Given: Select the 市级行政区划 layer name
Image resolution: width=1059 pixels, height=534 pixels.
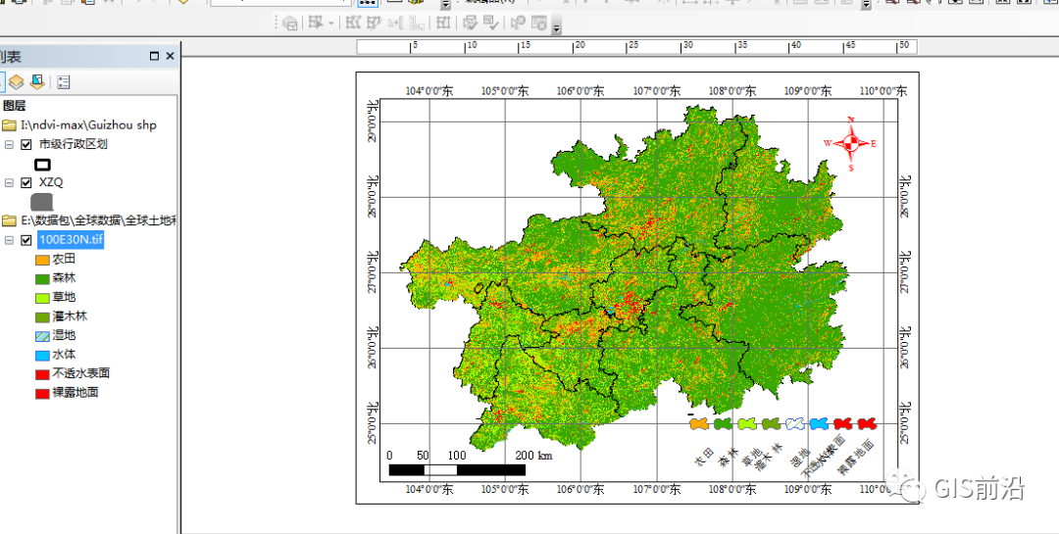Looking at the screenshot, I should pyautogui.click(x=73, y=144).
